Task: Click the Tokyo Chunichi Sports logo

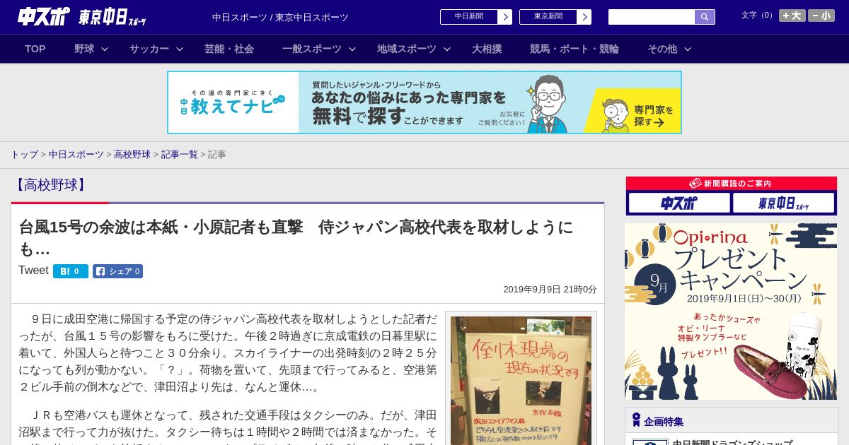Action: [112, 17]
